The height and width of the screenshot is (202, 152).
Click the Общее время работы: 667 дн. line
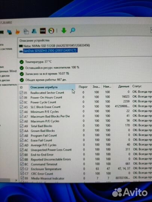click(46, 80)
